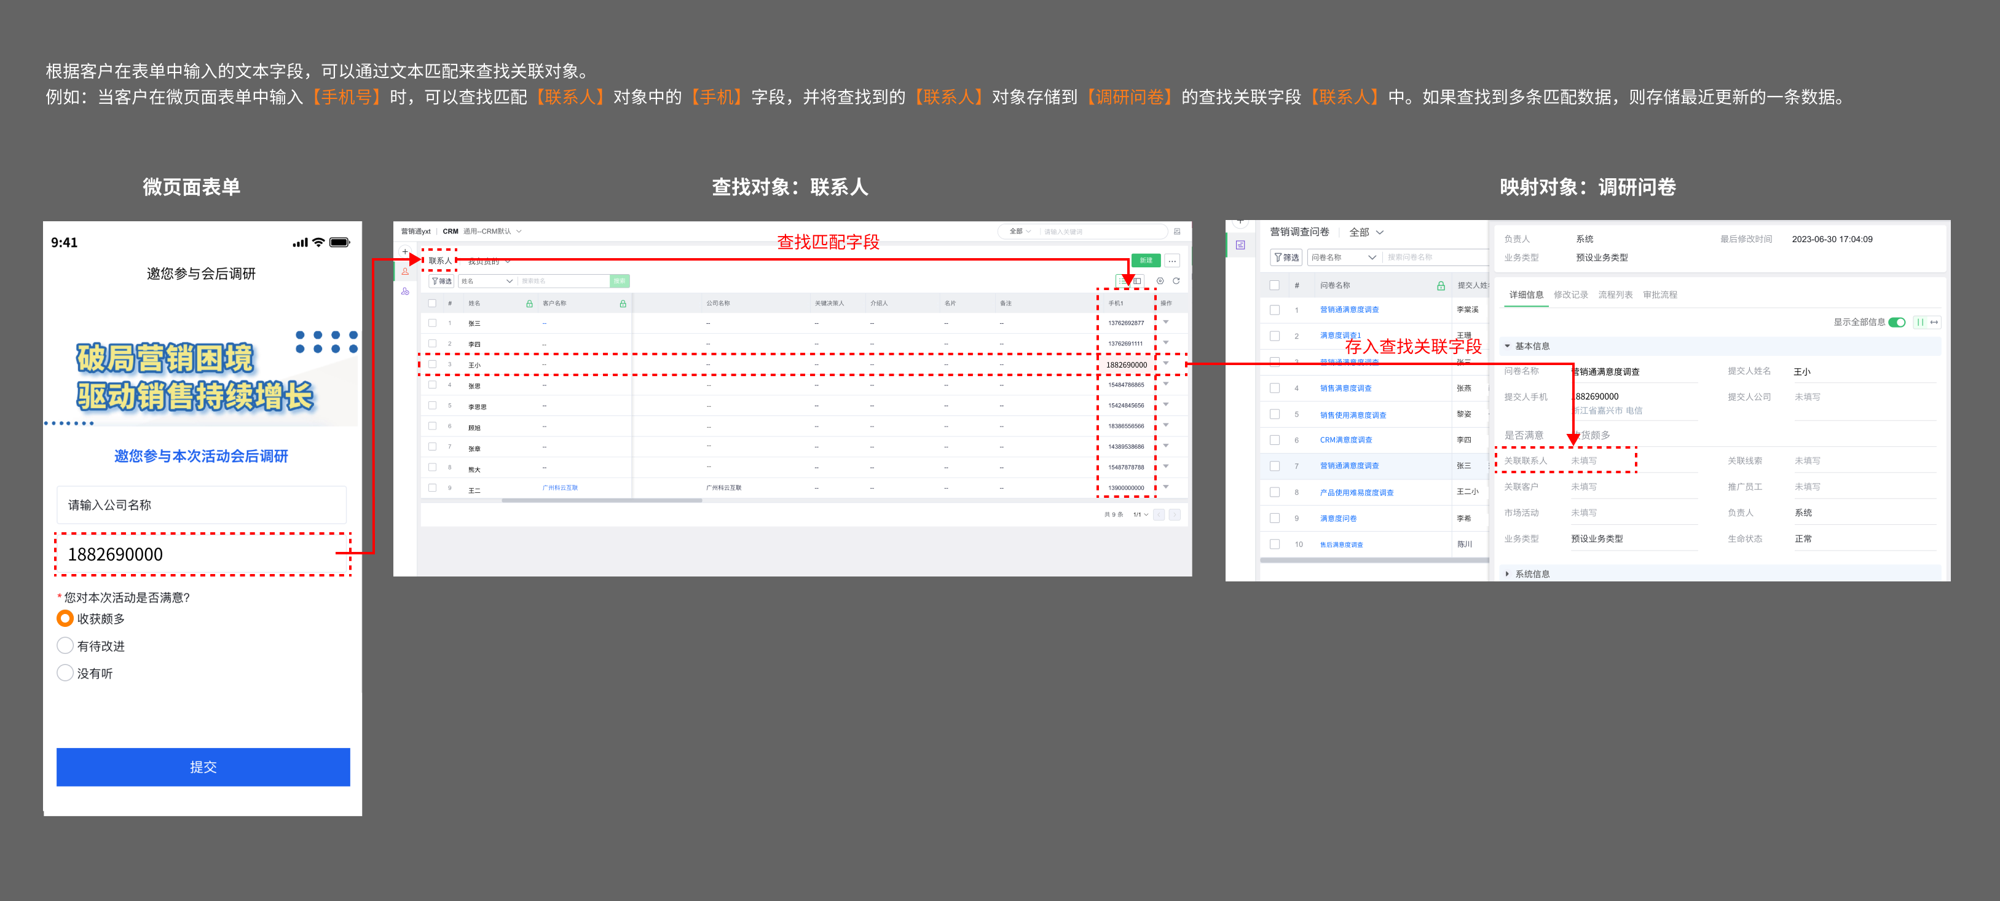Switch to list view via the list icon
Screen dimensions: 2000x901
click(x=1123, y=281)
